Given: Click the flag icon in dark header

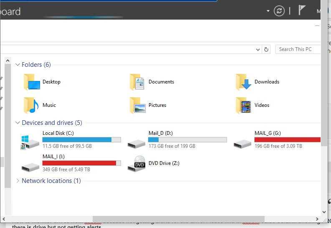Looking at the screenshot, I should pos(302,10).
